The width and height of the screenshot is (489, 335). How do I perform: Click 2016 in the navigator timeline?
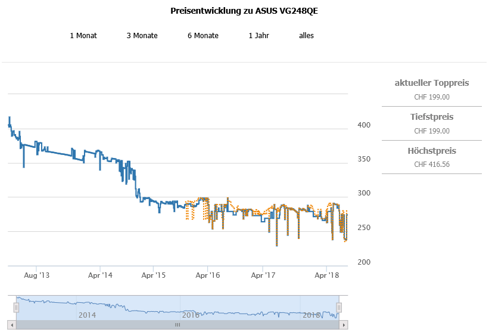click(x=191, y=315)
